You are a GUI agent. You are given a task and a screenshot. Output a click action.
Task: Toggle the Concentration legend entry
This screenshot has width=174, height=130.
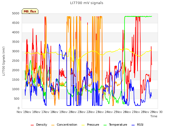click(x=64, y=125)
